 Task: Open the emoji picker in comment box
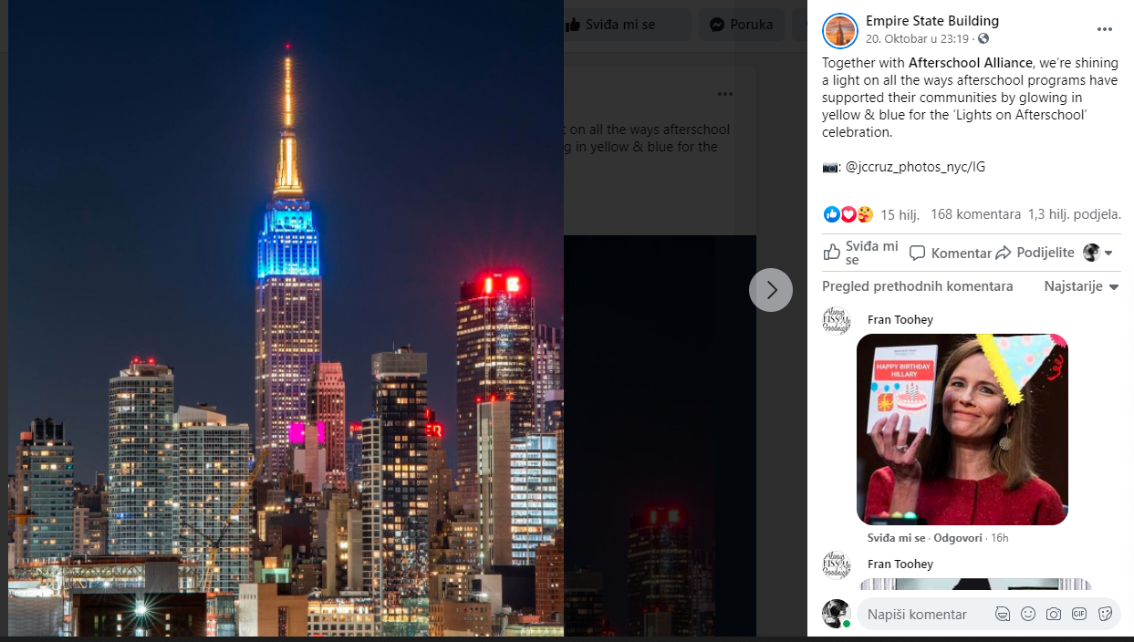tap(1028, 614)
